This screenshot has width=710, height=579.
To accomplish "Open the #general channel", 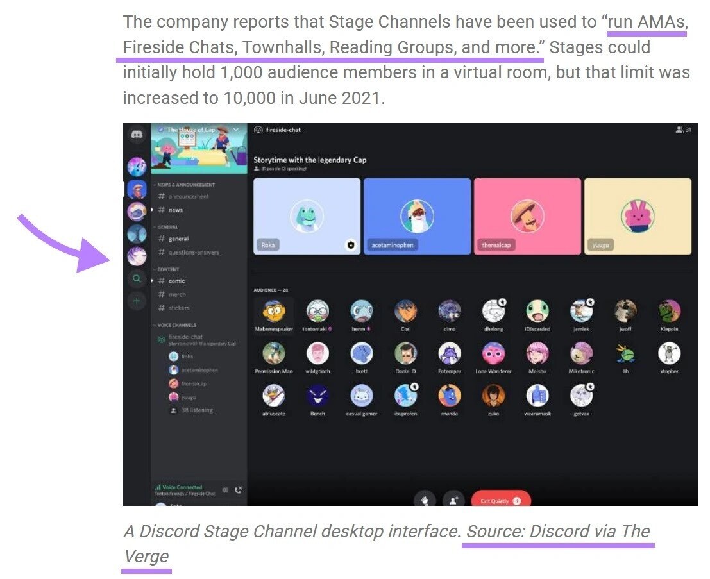I will point(173,239).
